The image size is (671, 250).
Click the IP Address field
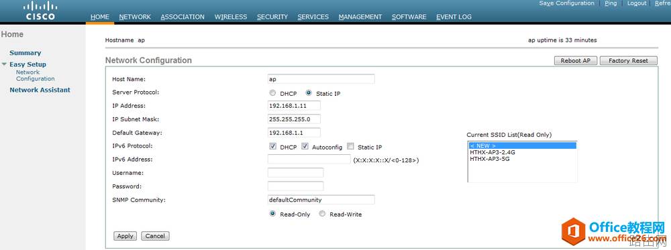(x=294, y=105)
